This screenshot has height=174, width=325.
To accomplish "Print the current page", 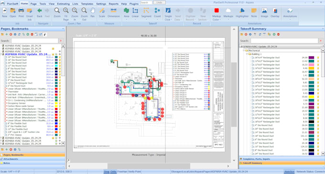I will [x=21, y=13].
